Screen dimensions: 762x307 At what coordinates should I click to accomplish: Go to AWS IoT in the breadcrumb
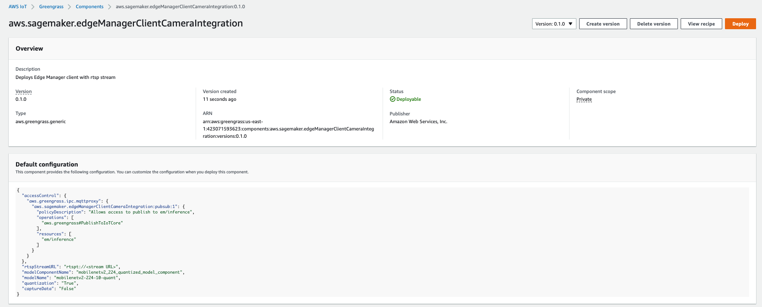click(18, 7)
